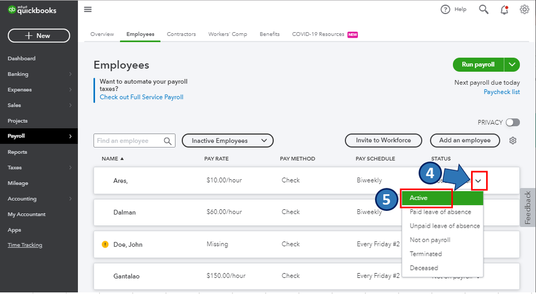The image size is (536, 294).
Task: Choose Terminated in the status menu
Action: [426, 254]
